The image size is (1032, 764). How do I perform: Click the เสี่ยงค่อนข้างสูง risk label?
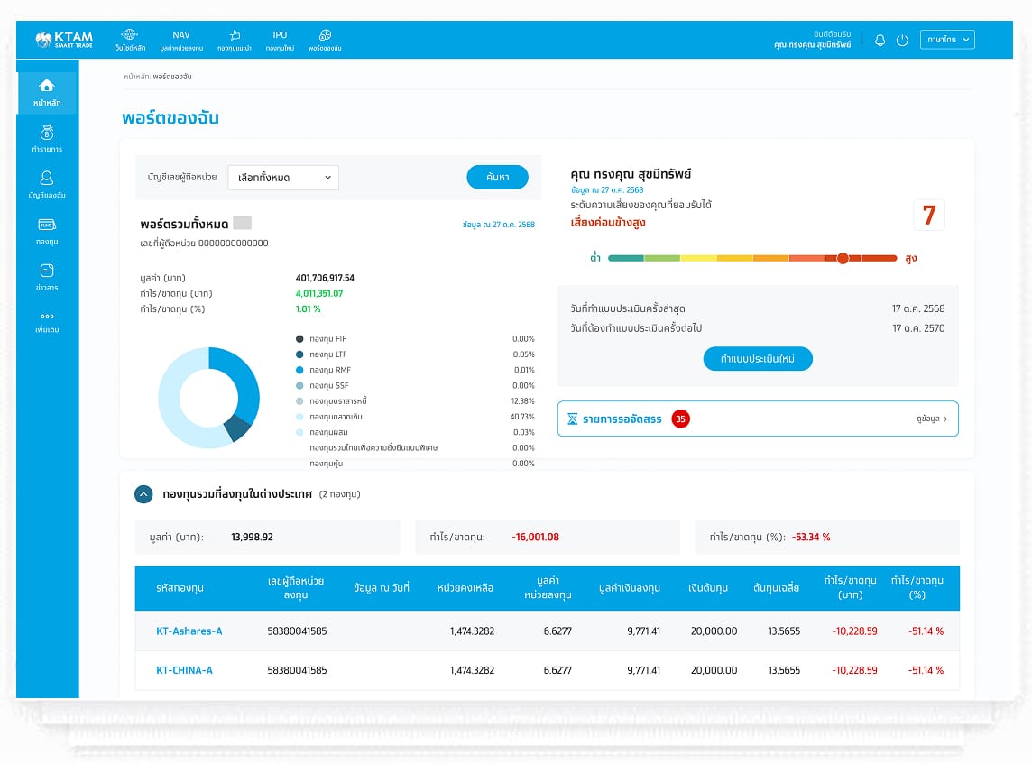pos(608,223)
